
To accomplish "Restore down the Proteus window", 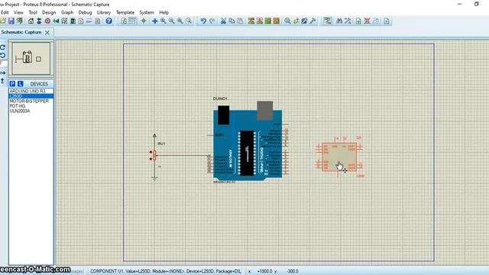I will pyautogui.click(x=477, y=4).
